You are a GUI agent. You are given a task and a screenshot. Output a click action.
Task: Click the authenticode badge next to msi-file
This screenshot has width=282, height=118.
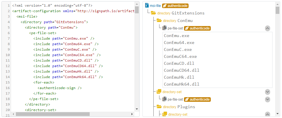click(175, 6)
